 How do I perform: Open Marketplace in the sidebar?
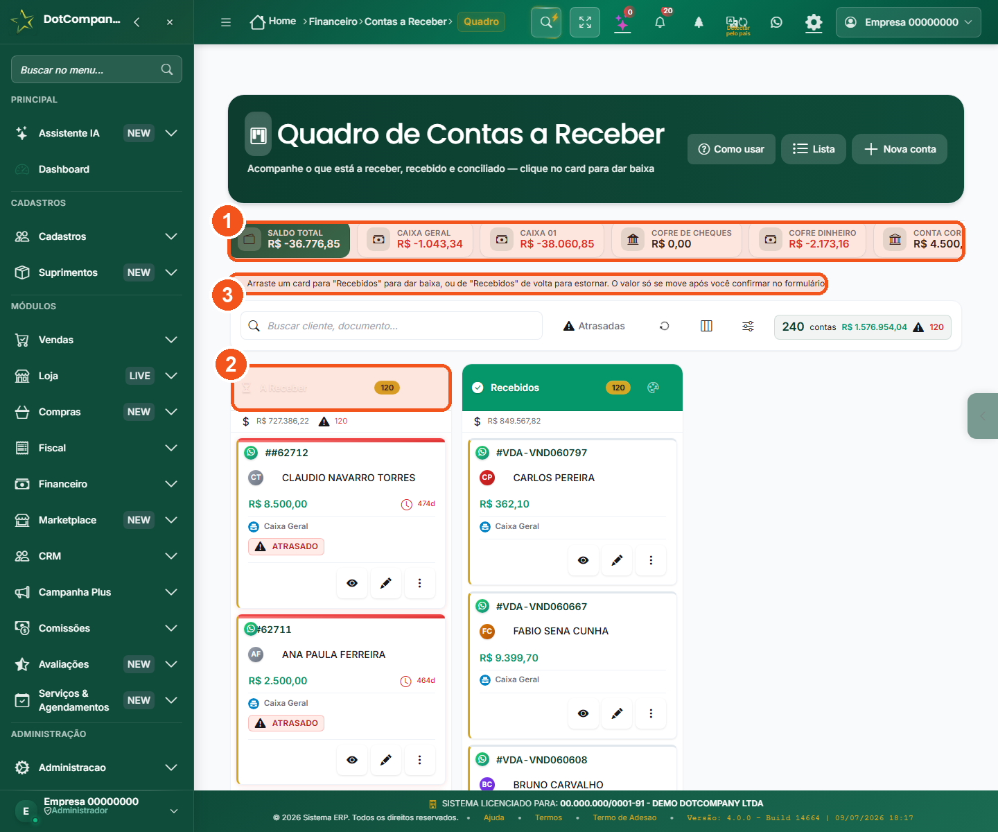[x=96, y=520]
